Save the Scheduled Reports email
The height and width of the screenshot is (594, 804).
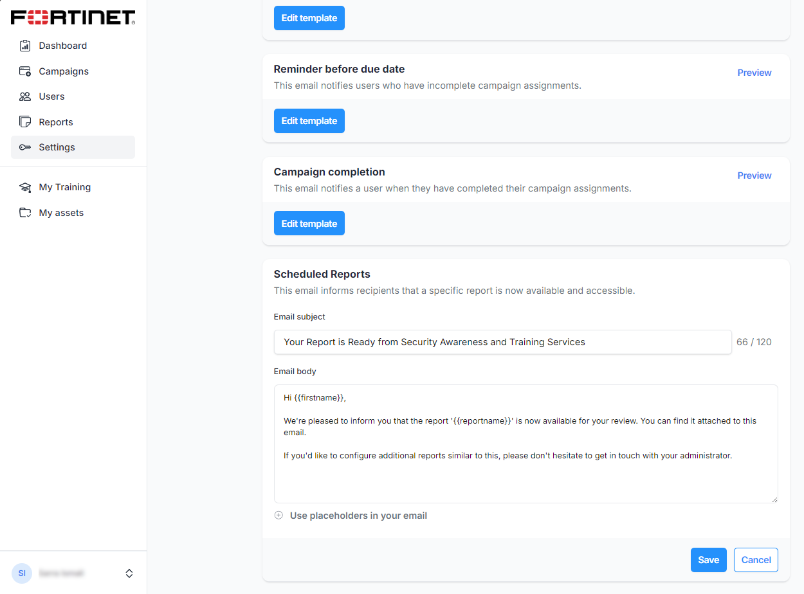point(708,560)
